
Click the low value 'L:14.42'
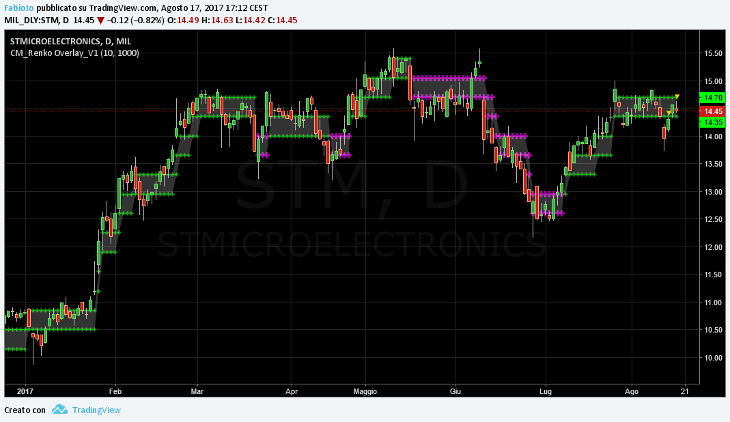(250, 20)
